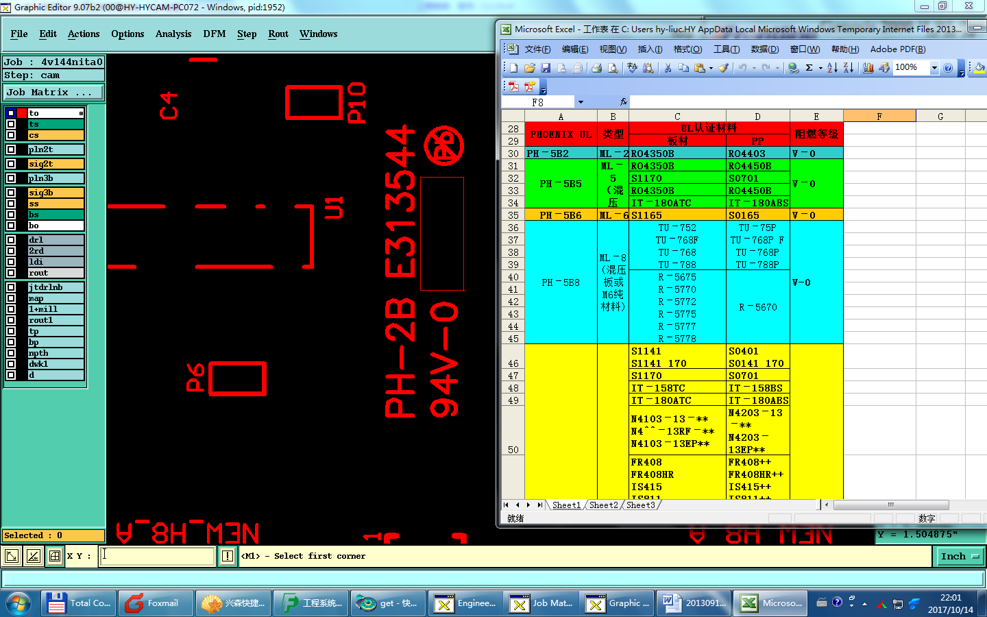The image size is (987, 617).
Task: Click the Copy icon in Excel toolbar
Action: 683,68
